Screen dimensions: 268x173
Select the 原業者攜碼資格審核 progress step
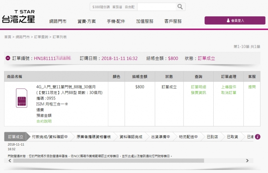94,137
